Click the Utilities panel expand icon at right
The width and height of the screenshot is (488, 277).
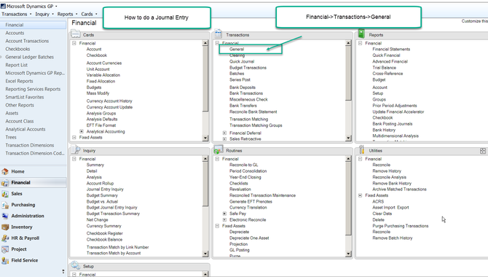(x=483, y=151)
